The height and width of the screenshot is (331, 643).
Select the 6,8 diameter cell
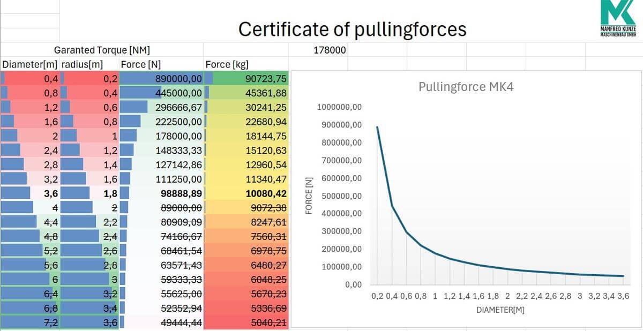[30, 307]
